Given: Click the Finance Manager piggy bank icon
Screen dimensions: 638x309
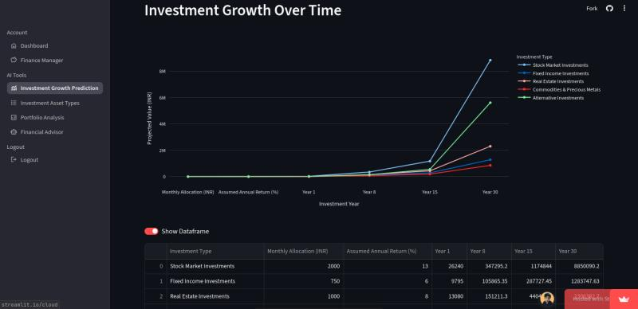Looking at the screenshot, I should [14, 61].
